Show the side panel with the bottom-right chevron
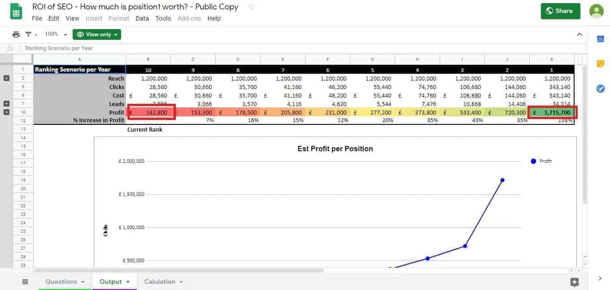Viewport: 610px width, 290px height. (x=600, y=278)
